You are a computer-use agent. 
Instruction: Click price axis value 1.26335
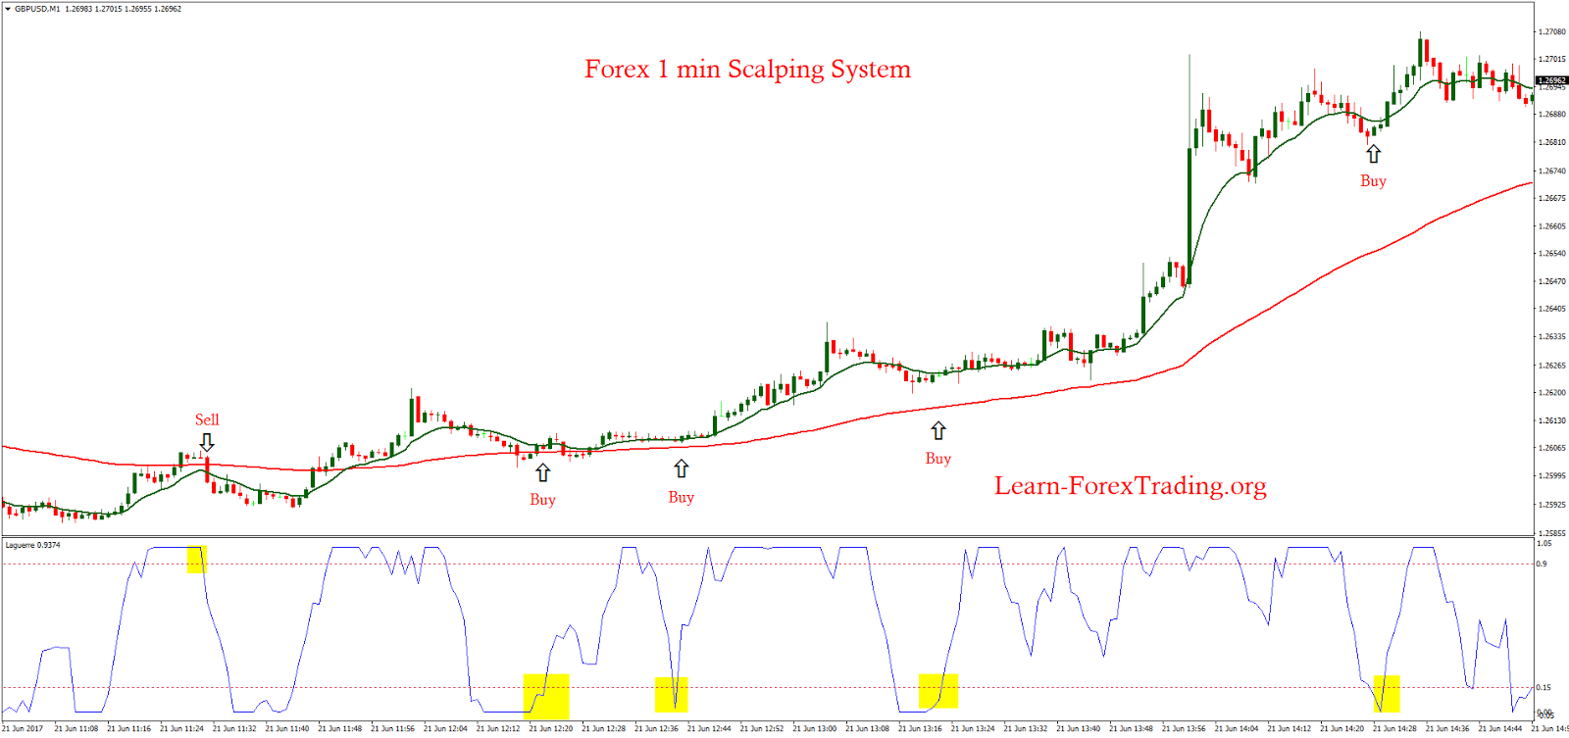(x=1551, y=337)
